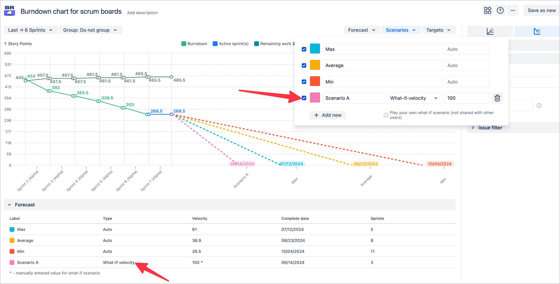The height and width of the screenshot is (284, 560).
Task: Click the Average scenario name field
Action: pyautogui.click(x=382, y=65)
